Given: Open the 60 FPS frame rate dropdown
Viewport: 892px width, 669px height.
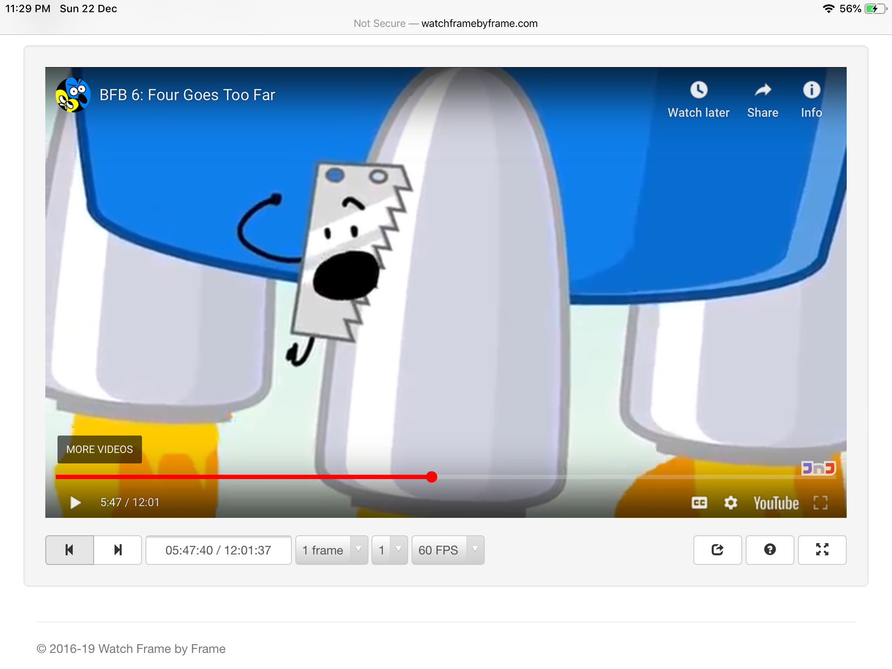Looking at the screenshot, I should pyautogui.click(x=448, y=550).
